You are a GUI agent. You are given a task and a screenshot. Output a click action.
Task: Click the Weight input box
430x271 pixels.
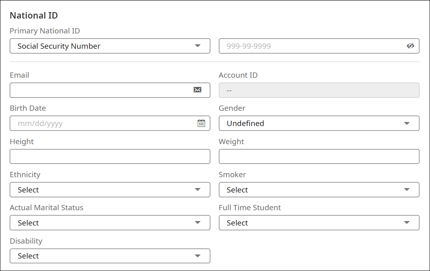coord(319,156)
